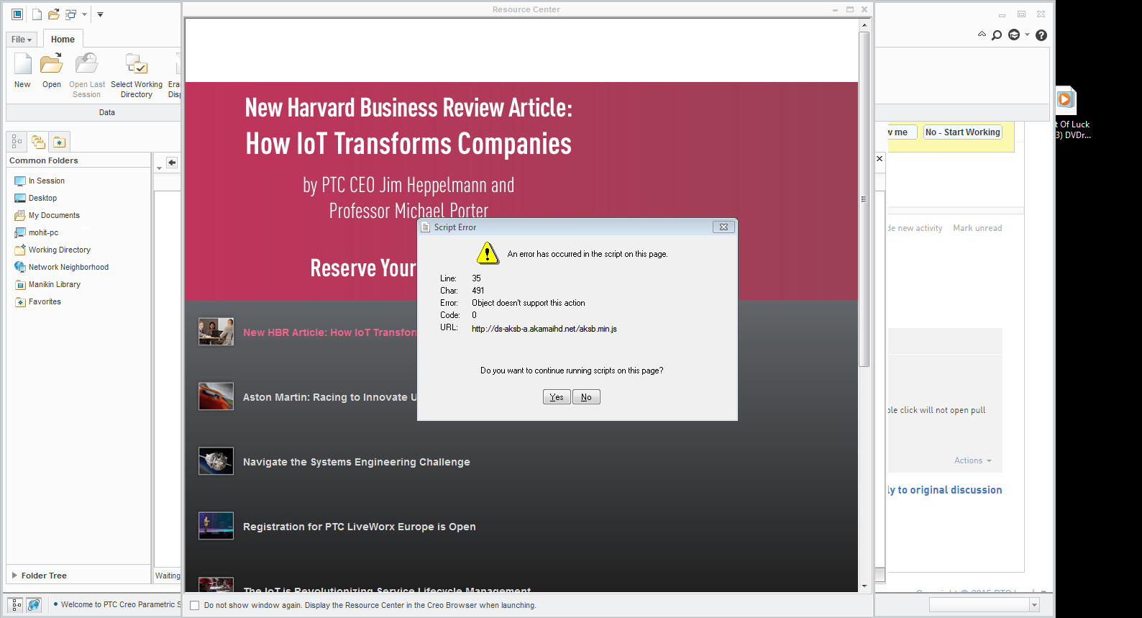Click the New file icon in the ribbon
1142x618 pixels.
(x=23, y=64)
